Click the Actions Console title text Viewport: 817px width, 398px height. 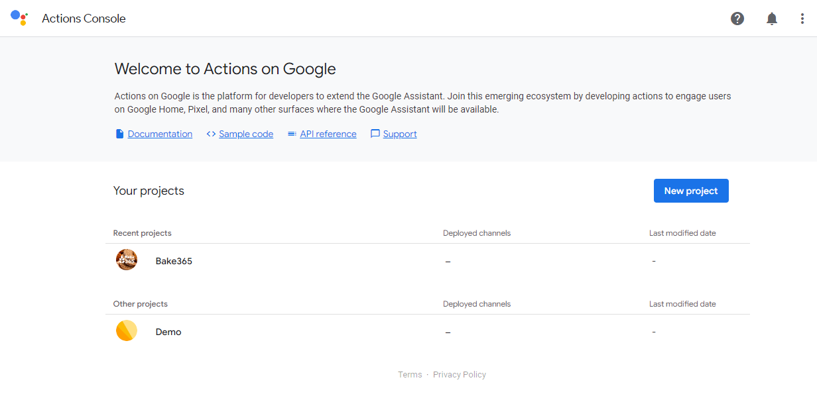point(84,19)
